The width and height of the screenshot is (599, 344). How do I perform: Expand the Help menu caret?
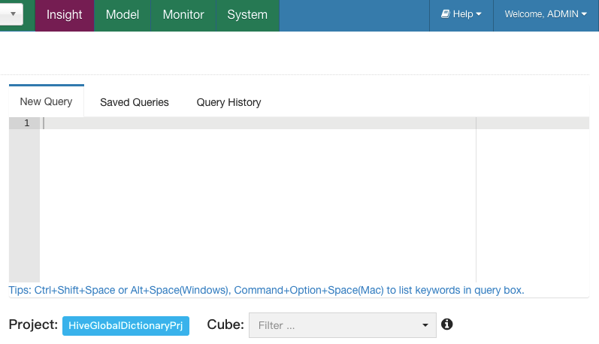[479, 14]
